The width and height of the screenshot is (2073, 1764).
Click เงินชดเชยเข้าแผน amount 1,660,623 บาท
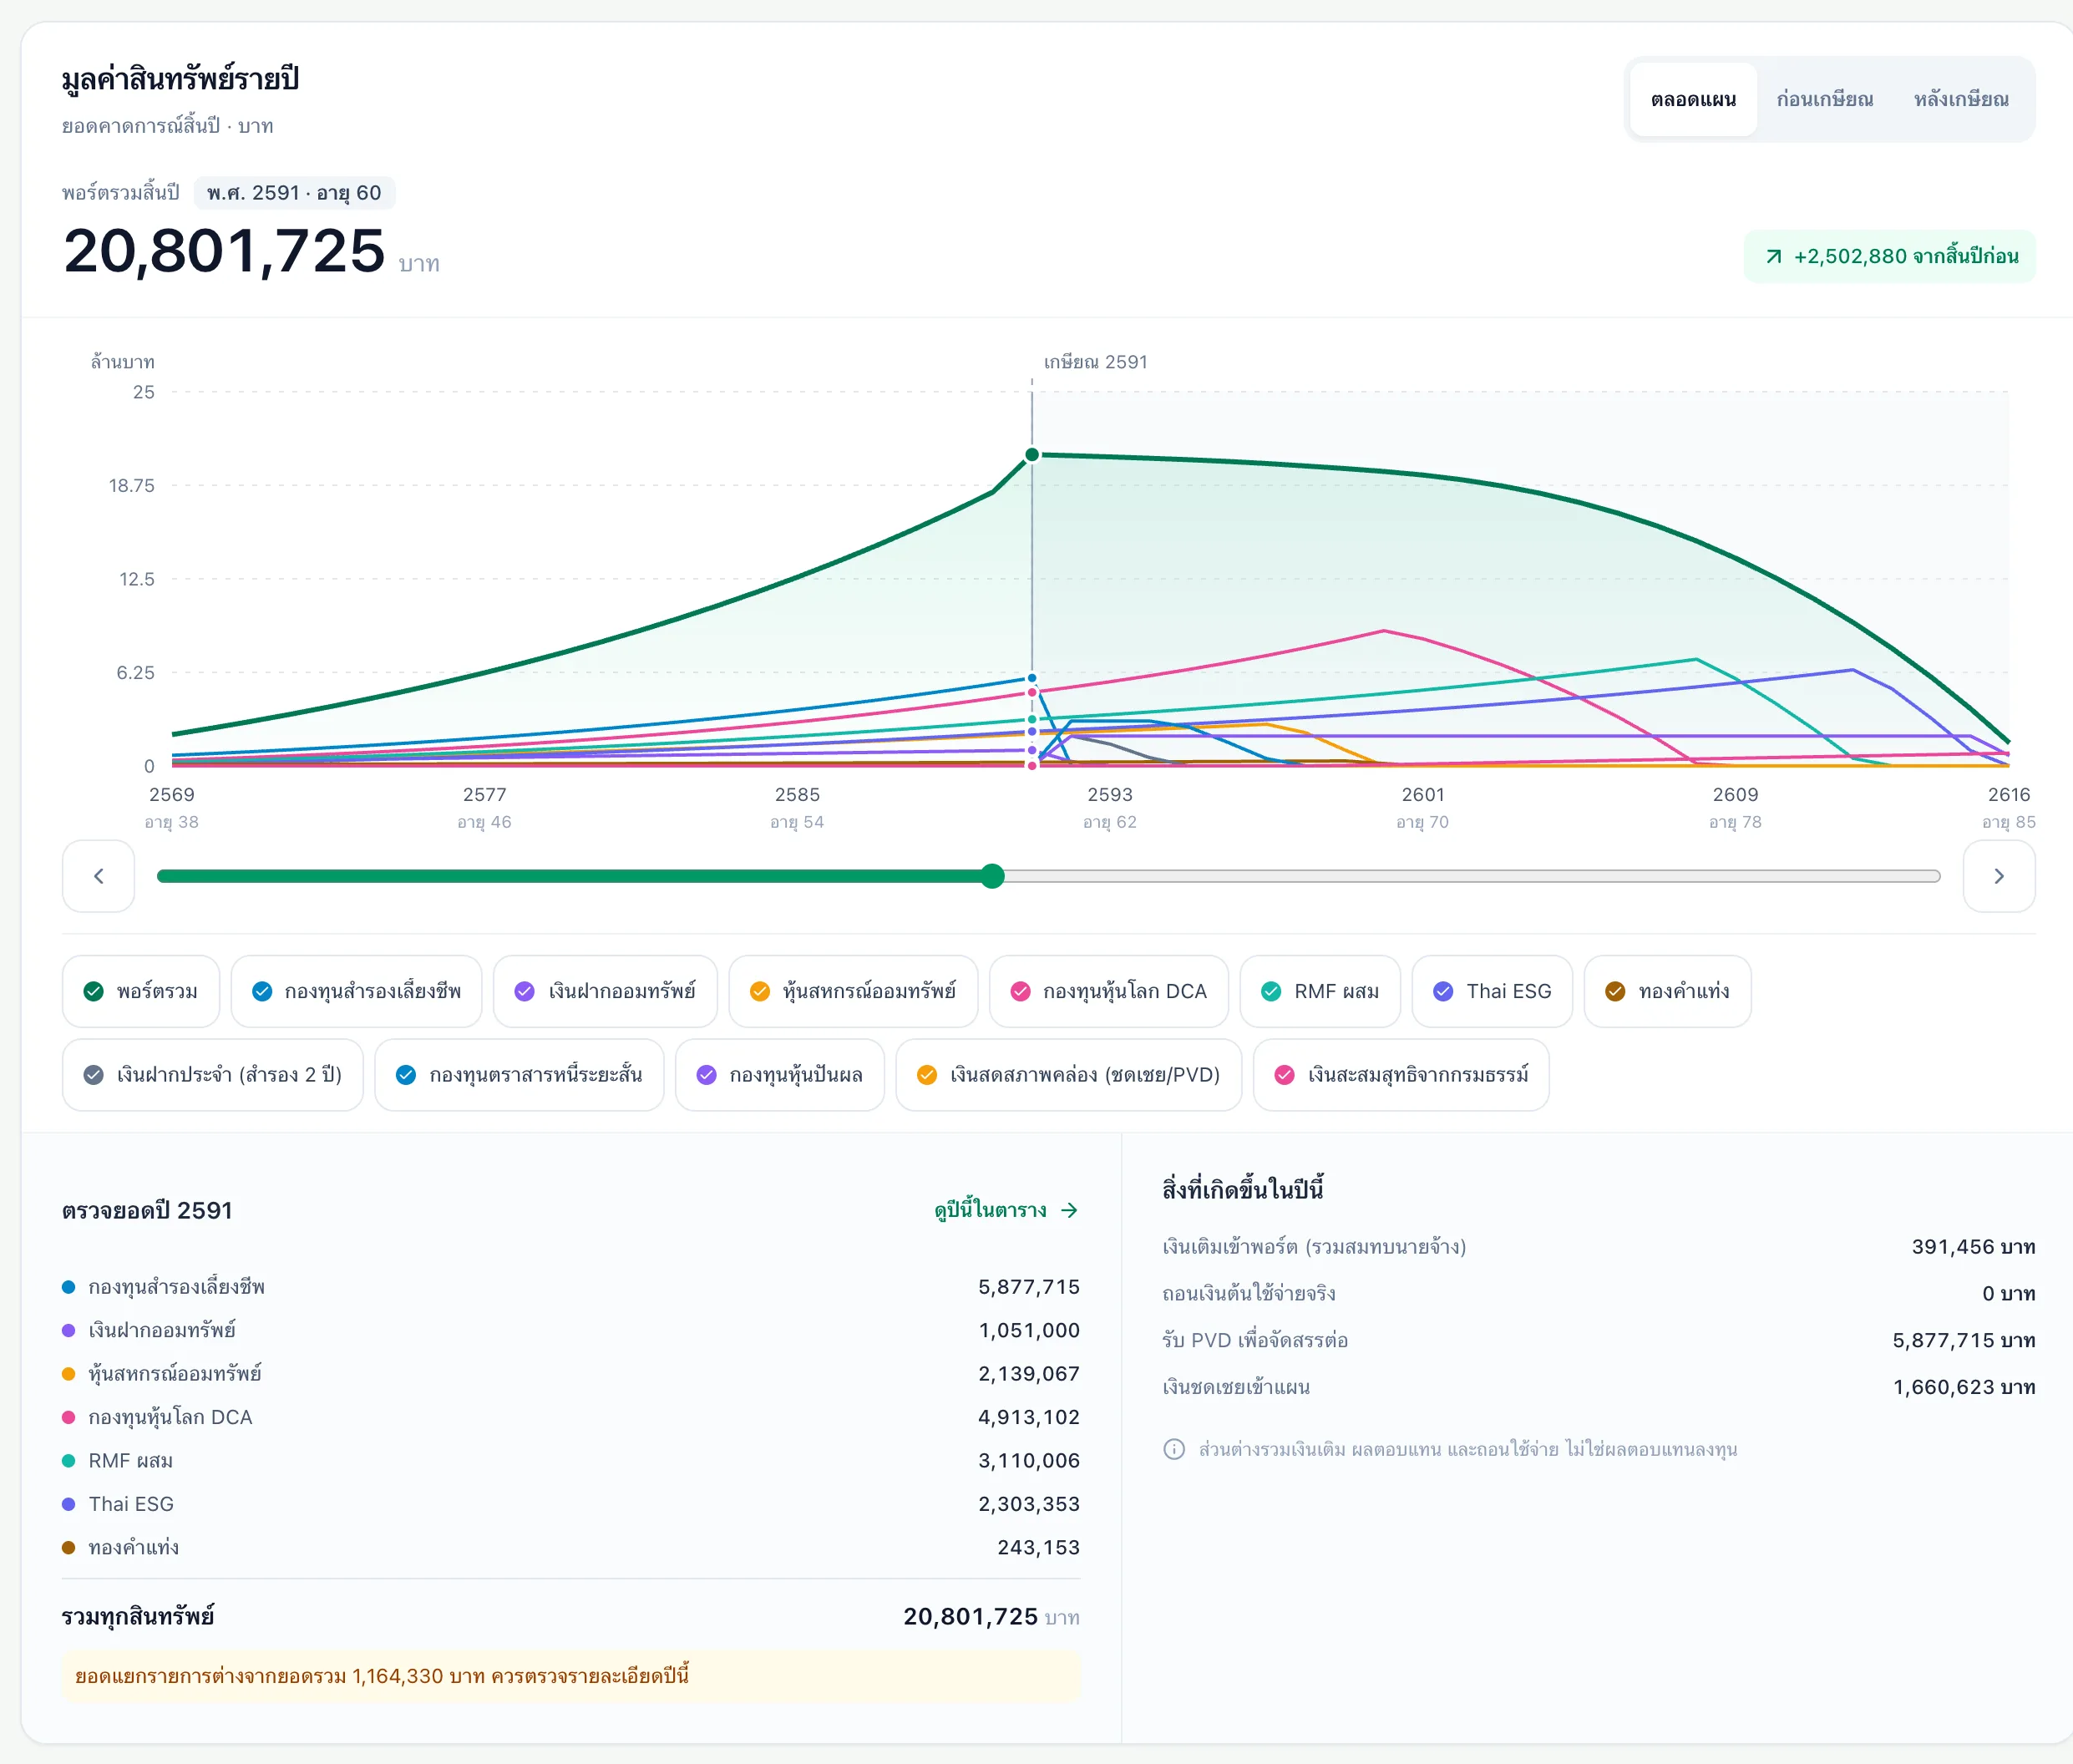[x=1964, y=1387]
